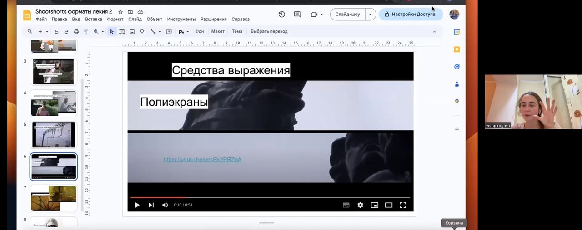The height and width of the screenshot is (230, 582).
Task: Select the line tool
Action: tap(153, 32)
